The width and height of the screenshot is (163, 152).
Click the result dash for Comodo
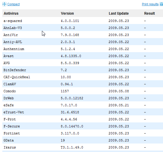pos(145,91)
